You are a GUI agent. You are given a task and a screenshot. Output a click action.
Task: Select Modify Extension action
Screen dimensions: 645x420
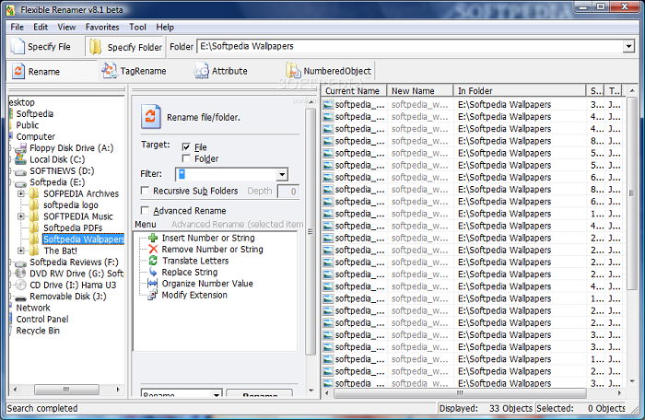point(152,295)
